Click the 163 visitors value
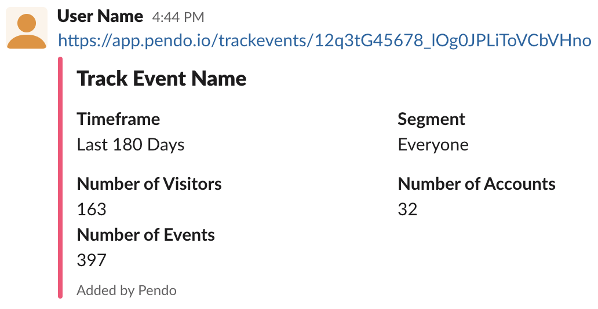598x309 pixels. pos(92,209)
